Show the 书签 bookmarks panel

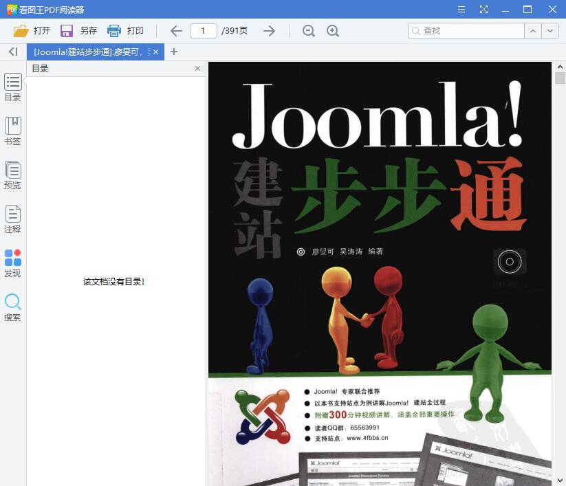(12, 130)
